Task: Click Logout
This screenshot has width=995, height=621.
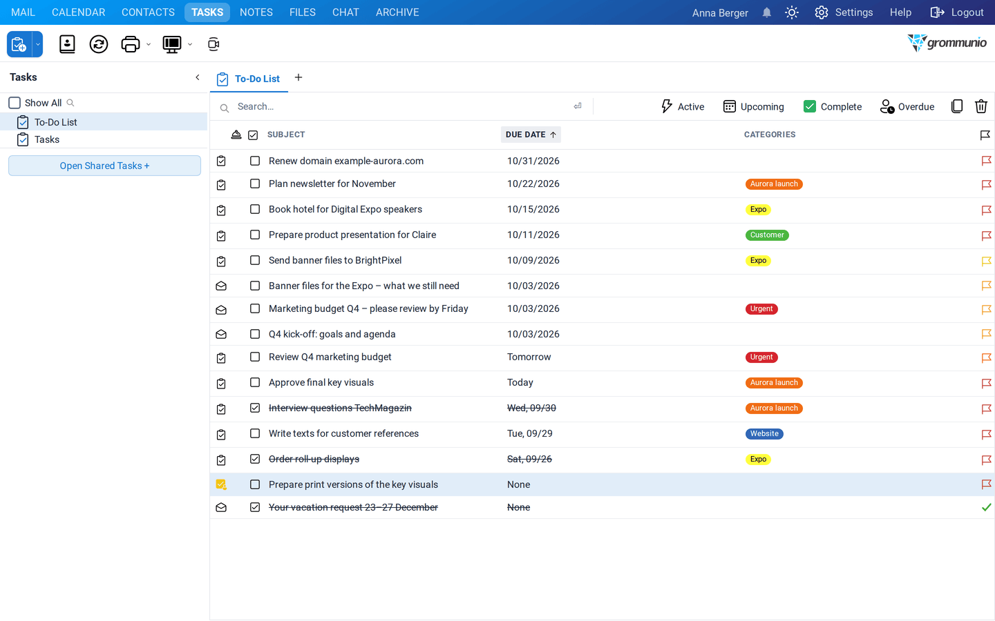Action: [957, 12]
